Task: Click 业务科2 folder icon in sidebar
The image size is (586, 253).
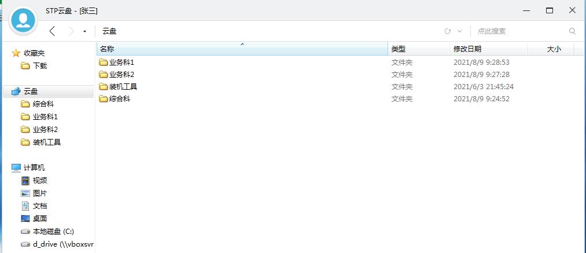Action: [x=25, y=130]
